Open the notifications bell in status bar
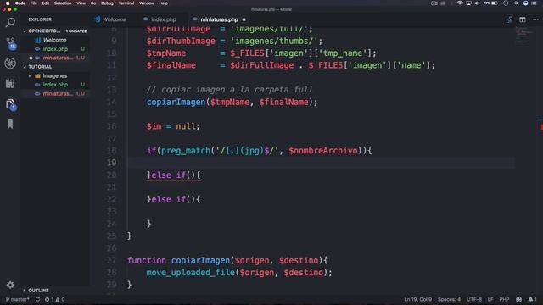The image size is (543, 305). [x=532, y=299]
